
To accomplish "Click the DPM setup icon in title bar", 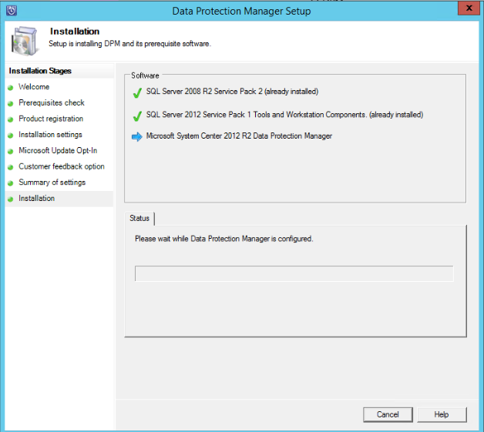I will 12,11.
